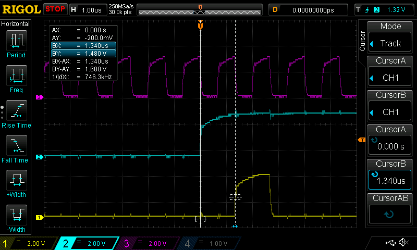Click the cursor B bottom arrow handle
Screen dimensions: 417x250
[235, 227]
